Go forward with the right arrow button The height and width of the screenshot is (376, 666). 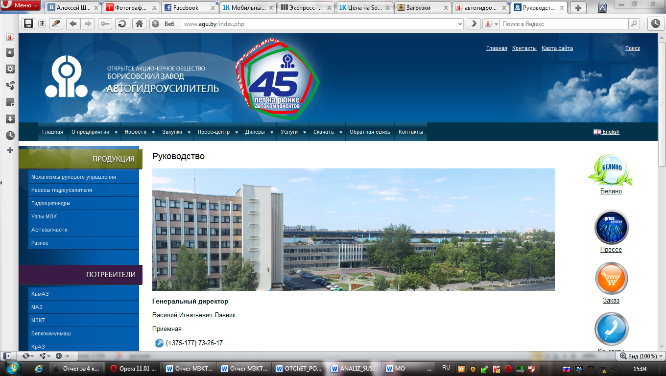[x=88, y=23]
